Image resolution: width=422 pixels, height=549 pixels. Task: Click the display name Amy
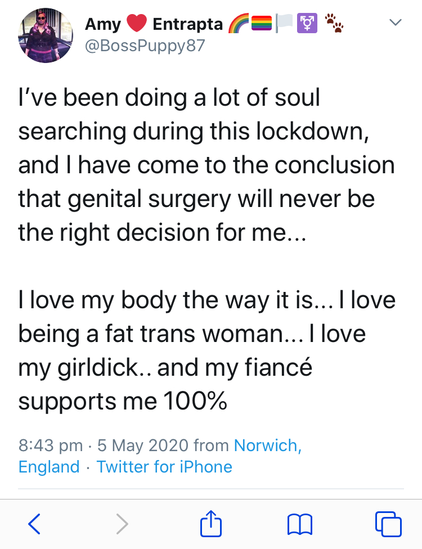pyautogui.click(x=103, y=24)
